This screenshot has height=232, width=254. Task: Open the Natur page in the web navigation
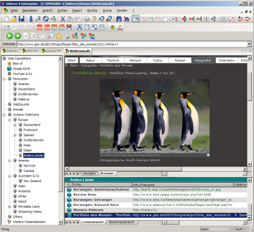[x=91, y=60]
